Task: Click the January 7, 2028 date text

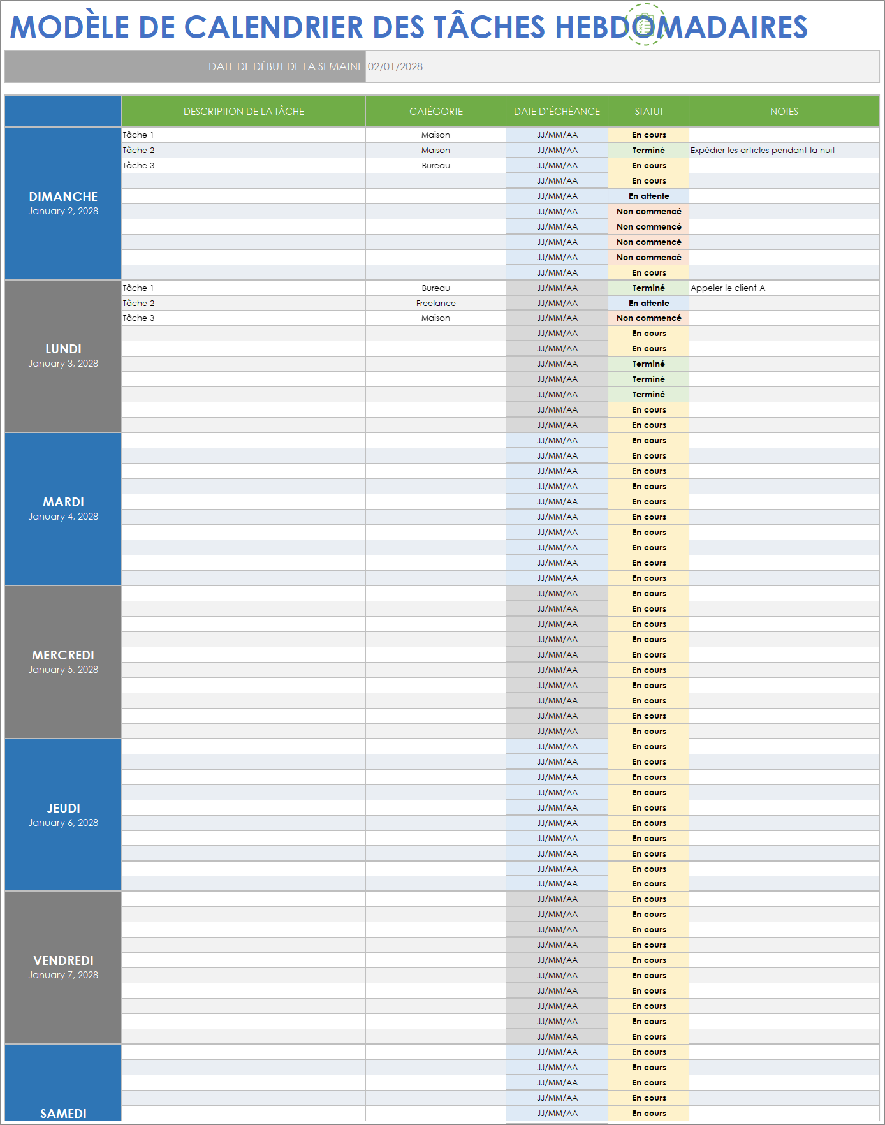Action: click(x=63, y=975)
